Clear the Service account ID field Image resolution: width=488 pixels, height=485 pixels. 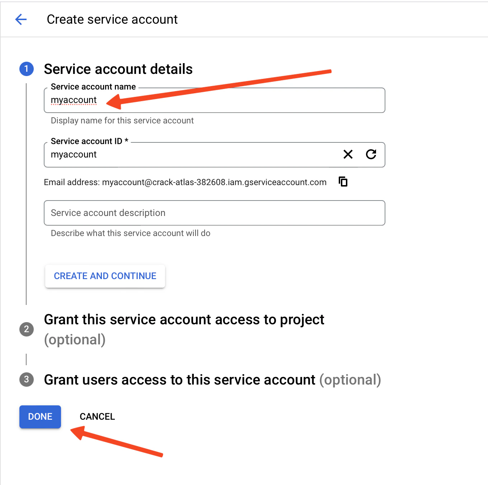(348, 154)
